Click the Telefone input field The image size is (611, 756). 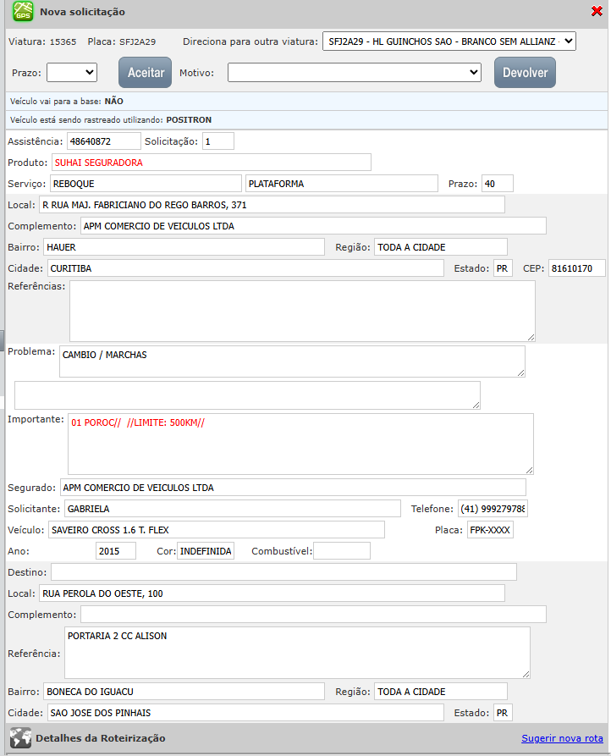click(x=493, y=509)
